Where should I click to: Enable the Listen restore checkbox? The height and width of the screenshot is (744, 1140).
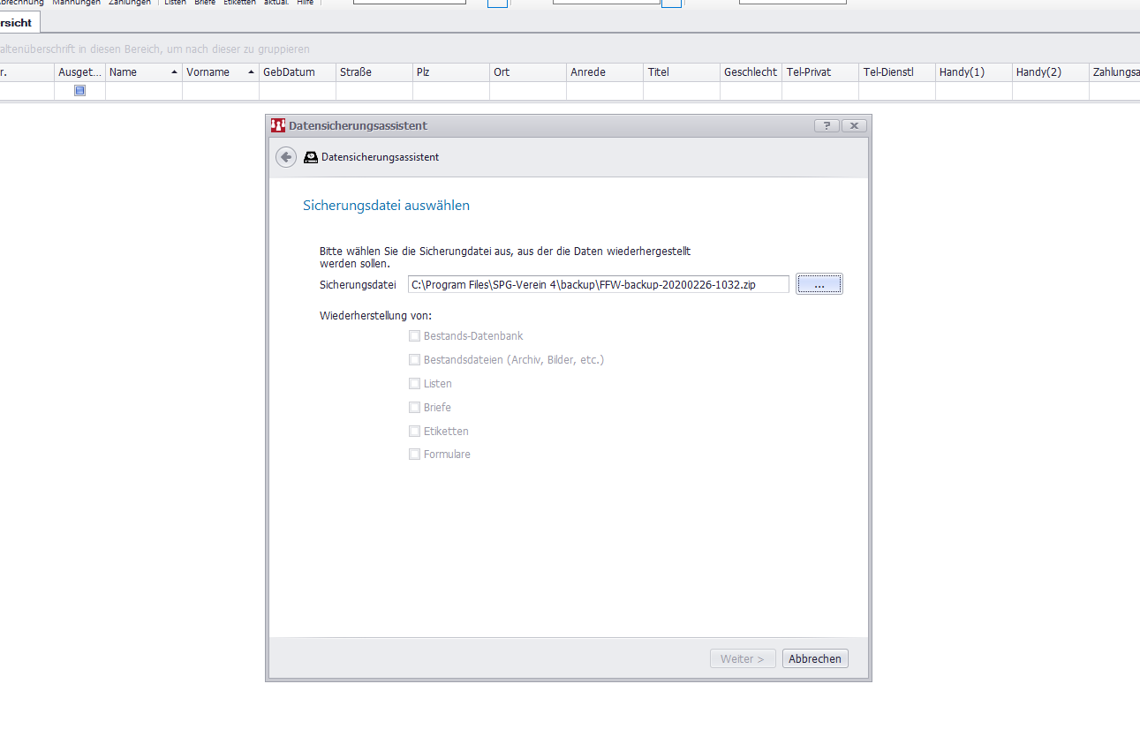click(x=414, y=384)
